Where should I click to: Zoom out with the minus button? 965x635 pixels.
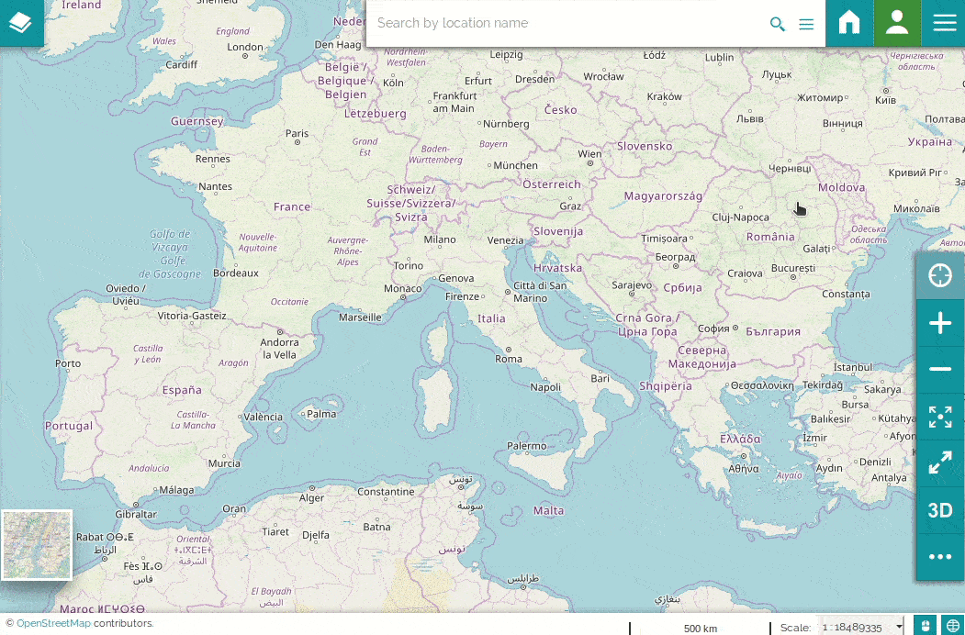pyautogui.click(x=940, y=369)
